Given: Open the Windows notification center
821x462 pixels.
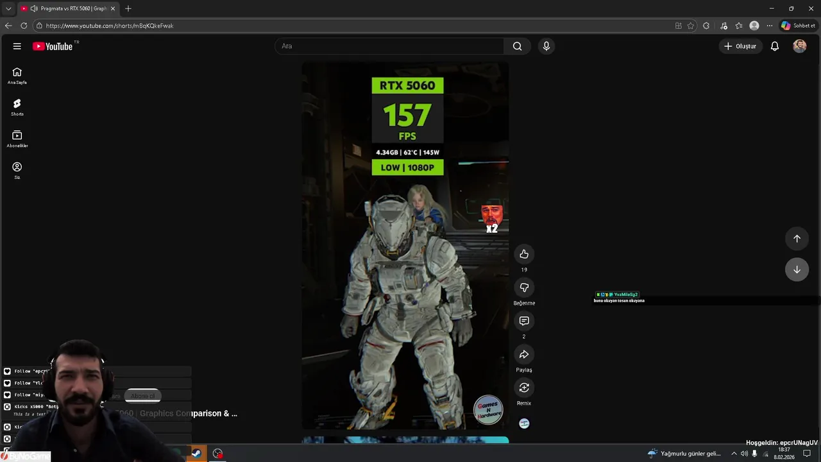Looking at the screenshot, I should (x=807, y=454).
